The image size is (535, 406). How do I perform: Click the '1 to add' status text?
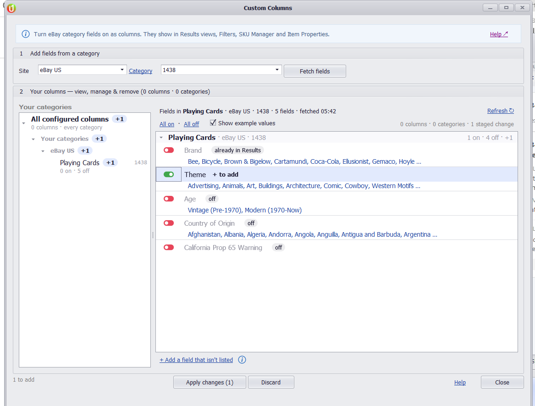23,380
